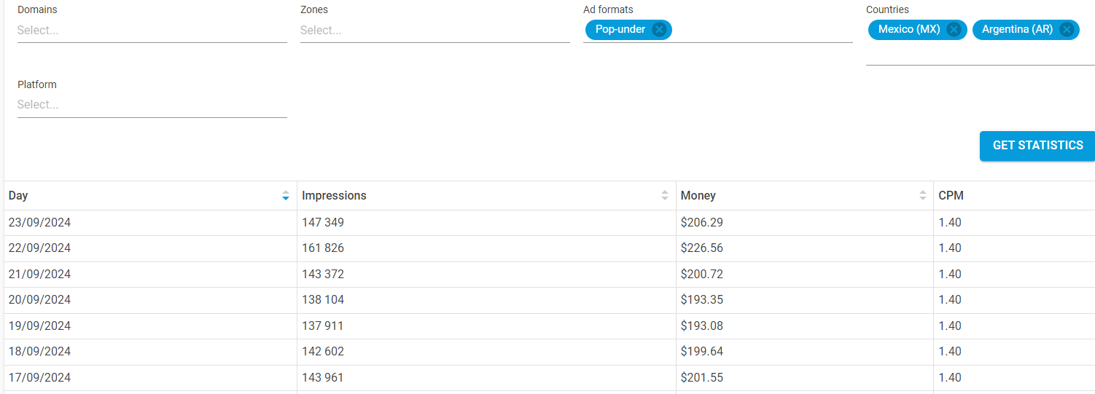Image resolution: width=1095 pixels, height=394 pixels.
Task: Click the Day column header label
Action: [18, 196]
